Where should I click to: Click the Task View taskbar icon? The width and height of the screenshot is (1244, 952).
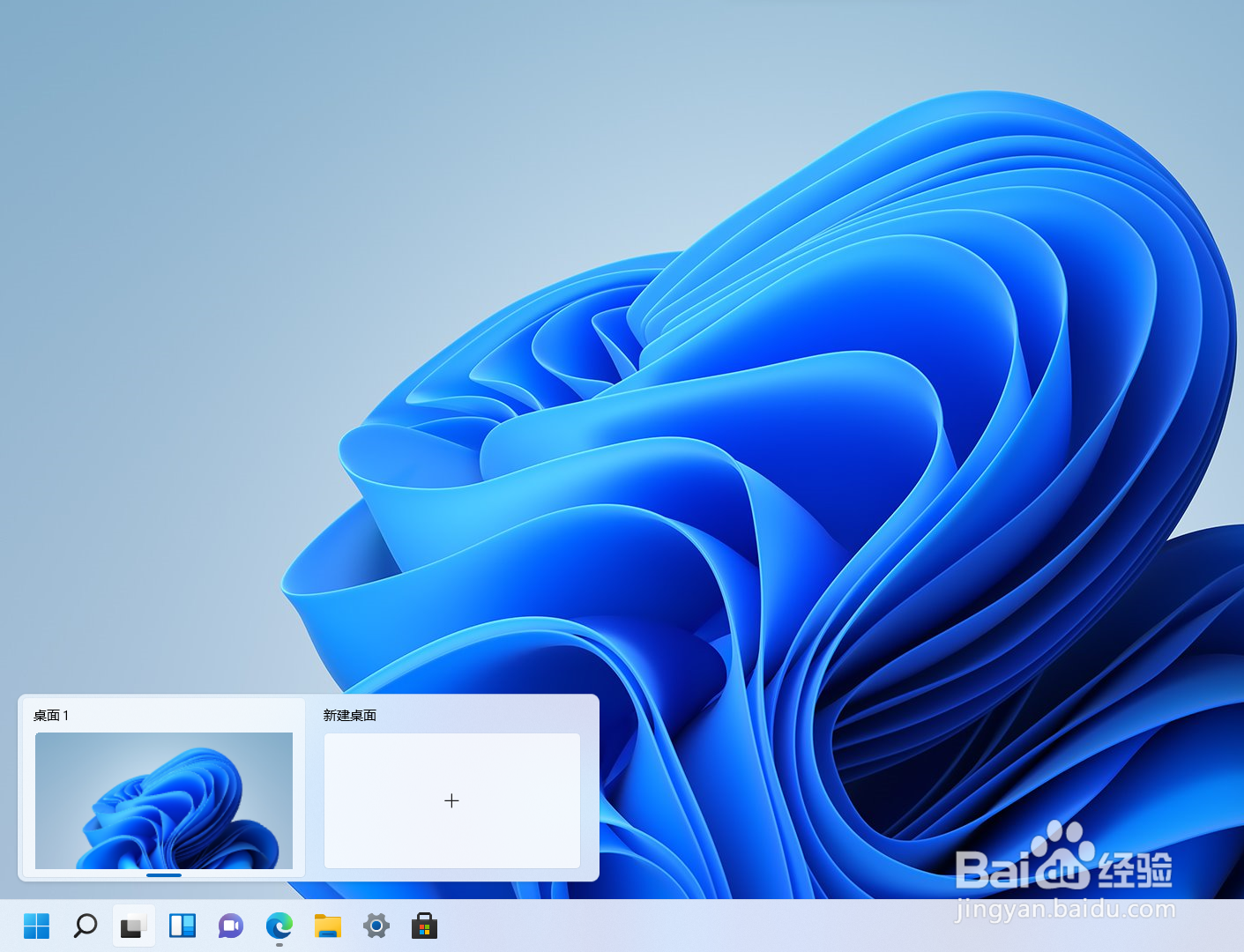tap(133, 926)
